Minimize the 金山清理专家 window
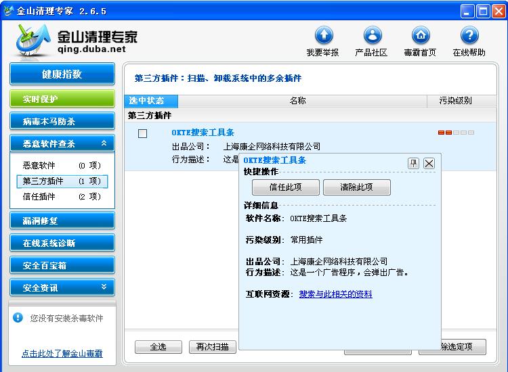This screenshot has height=372, width=508. 467,11
